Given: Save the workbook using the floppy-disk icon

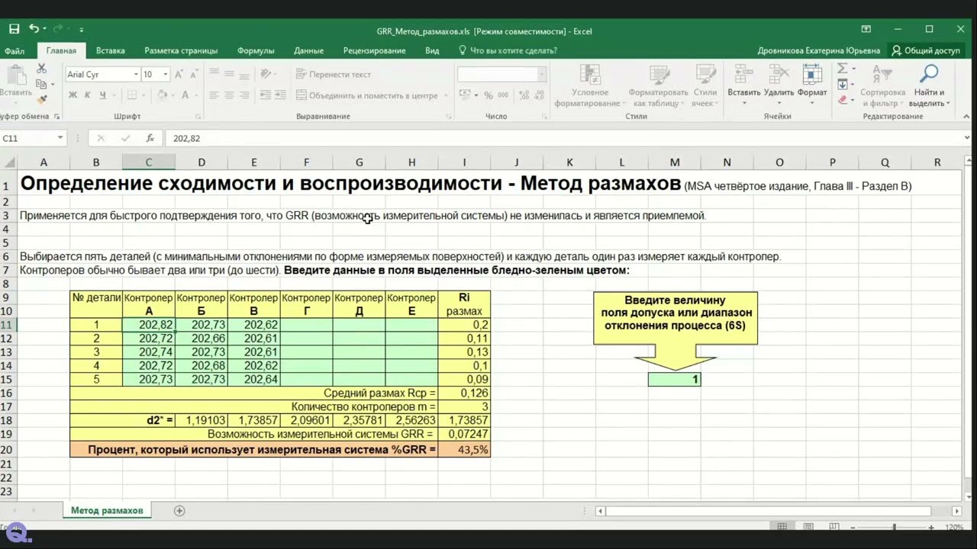Looking at the screenshot, I should (x=14, y=29).
